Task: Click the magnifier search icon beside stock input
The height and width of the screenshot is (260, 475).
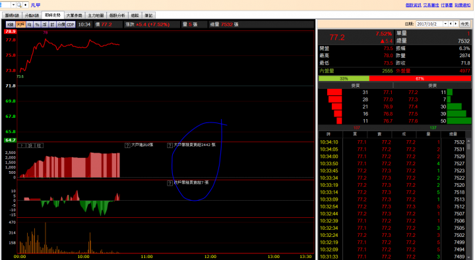Action: [x=19, y=5]
